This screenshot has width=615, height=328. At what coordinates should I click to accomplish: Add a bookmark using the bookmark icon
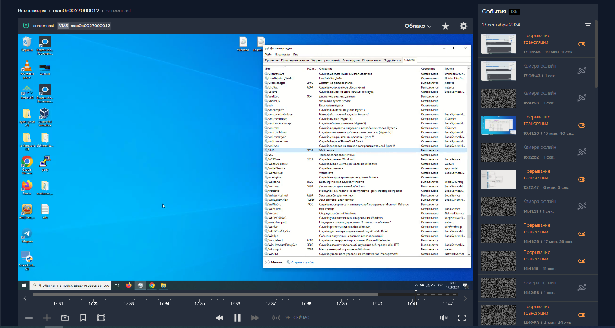83,318
